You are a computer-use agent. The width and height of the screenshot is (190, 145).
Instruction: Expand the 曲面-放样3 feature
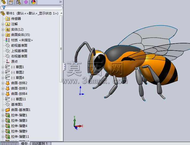[3, 88]
